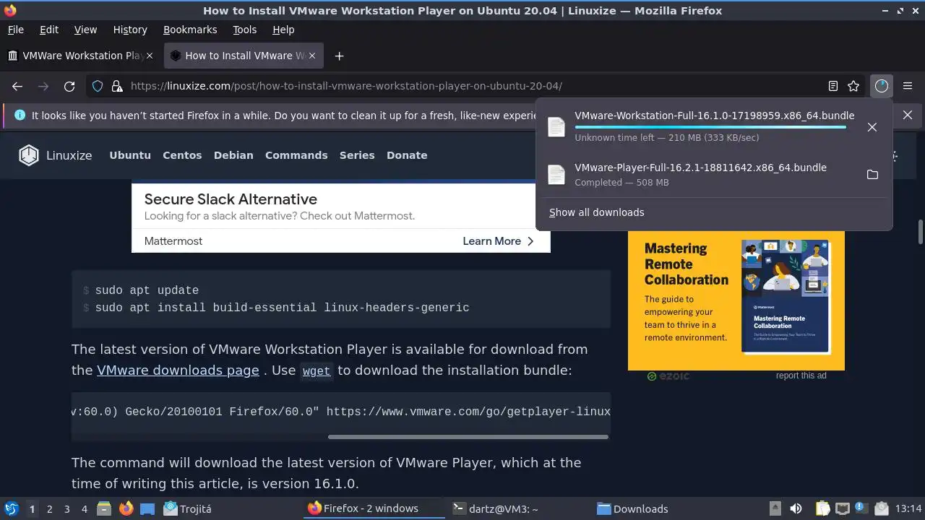The height and width of the screenshot is (520, 925).
Task: Toggle Reader View for the page
Action: click(x=833, y=86)
